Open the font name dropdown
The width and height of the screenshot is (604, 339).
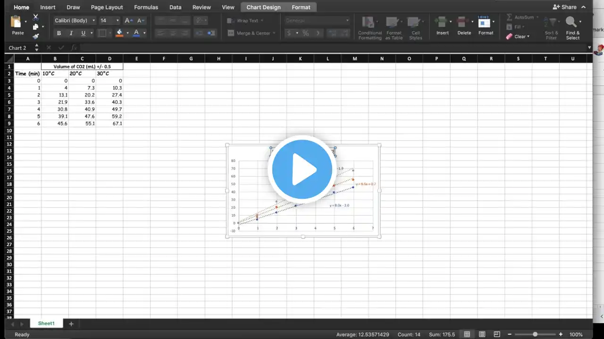93,21
